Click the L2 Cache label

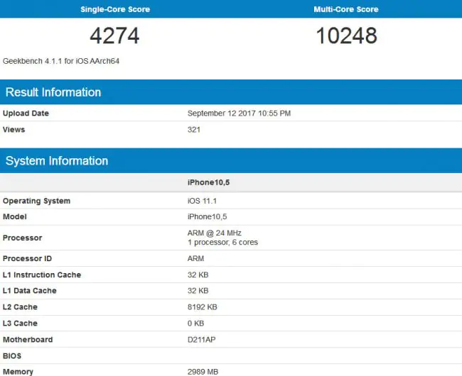(x=20, y=307)
